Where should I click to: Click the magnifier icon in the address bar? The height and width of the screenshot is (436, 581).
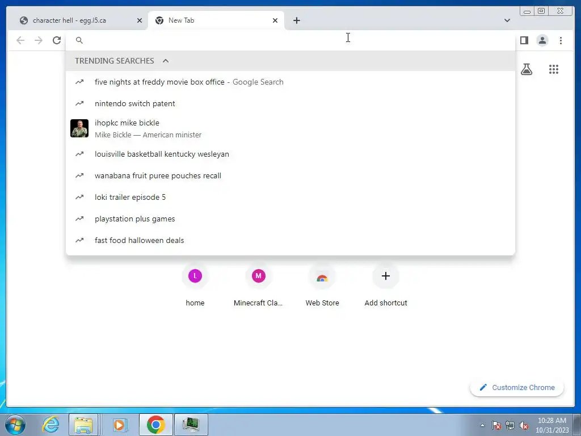coord(79,40)
